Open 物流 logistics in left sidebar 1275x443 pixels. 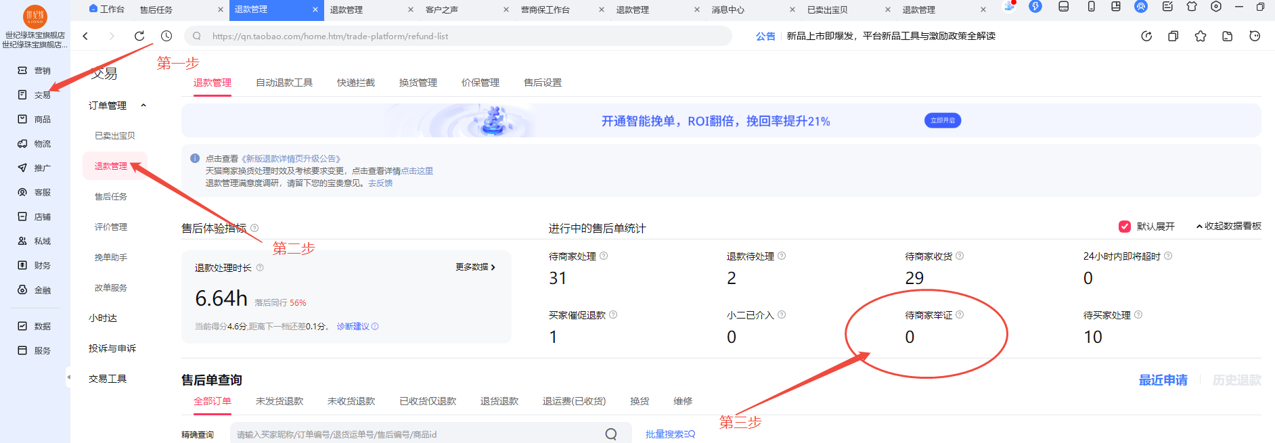(x=35, y=144)
